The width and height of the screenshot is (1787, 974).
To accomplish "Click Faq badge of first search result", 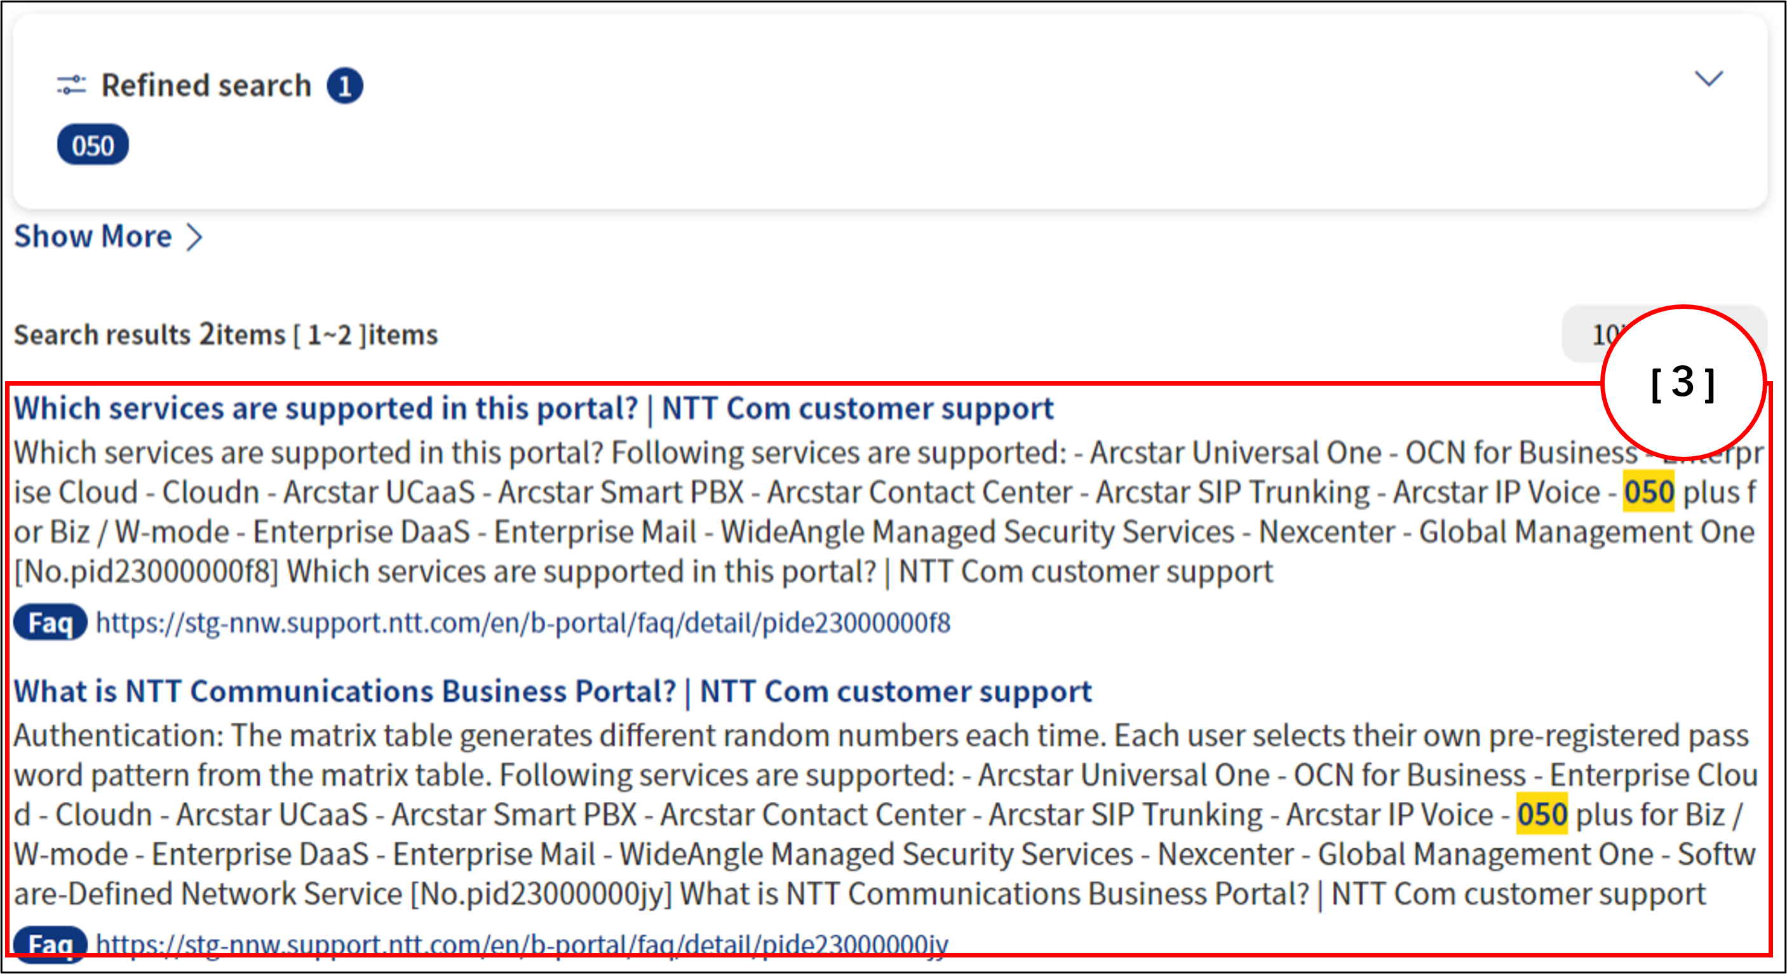I will pyautogui.click(x=51, y=623).
